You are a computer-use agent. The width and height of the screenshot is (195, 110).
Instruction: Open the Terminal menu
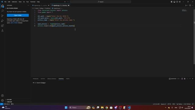pos(33,2)
